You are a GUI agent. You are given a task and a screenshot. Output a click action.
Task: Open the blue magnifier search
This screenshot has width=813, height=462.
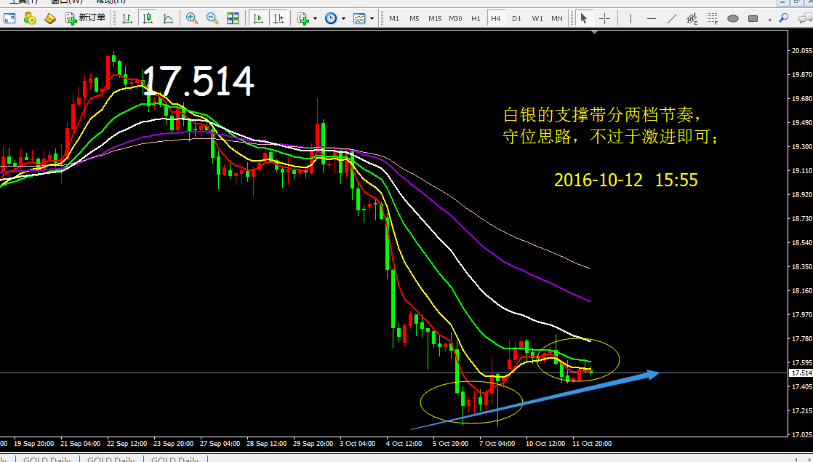point(783,19)
